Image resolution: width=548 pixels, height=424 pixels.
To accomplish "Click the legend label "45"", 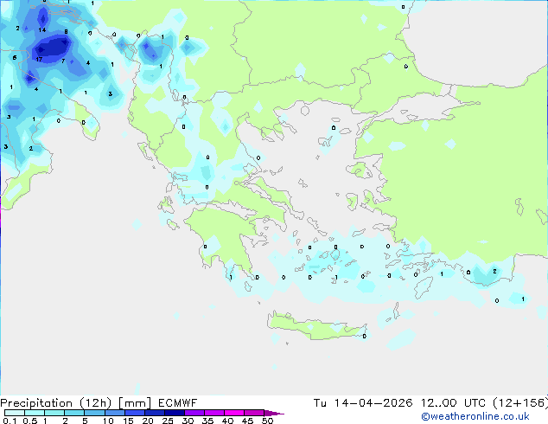I will coord(247,421).
